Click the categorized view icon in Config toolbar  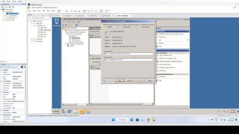1,67
